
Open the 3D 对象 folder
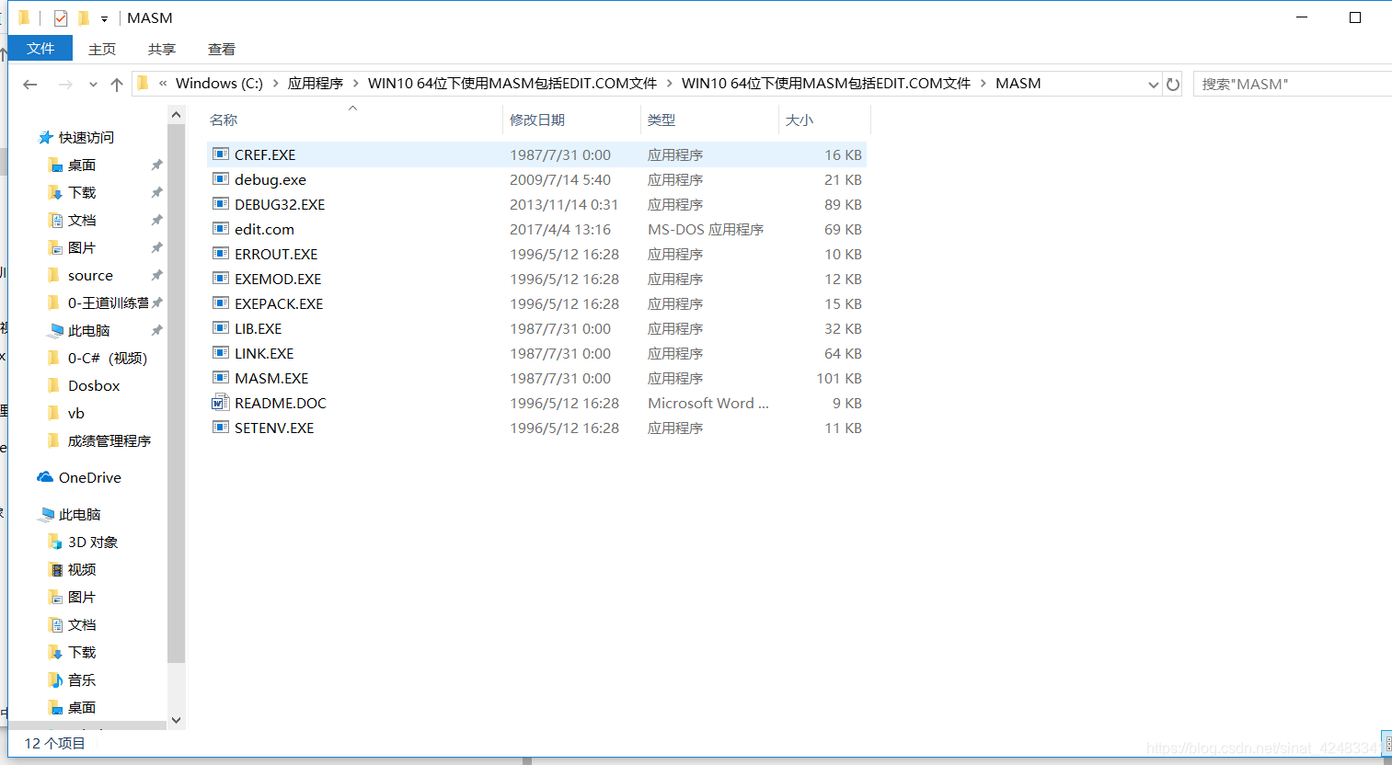pos(92,542)
